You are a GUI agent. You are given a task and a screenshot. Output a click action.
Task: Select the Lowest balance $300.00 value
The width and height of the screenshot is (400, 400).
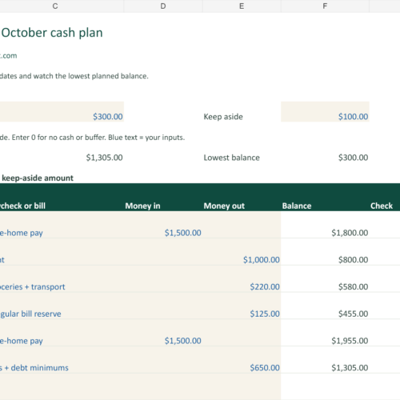coord(353,158)
